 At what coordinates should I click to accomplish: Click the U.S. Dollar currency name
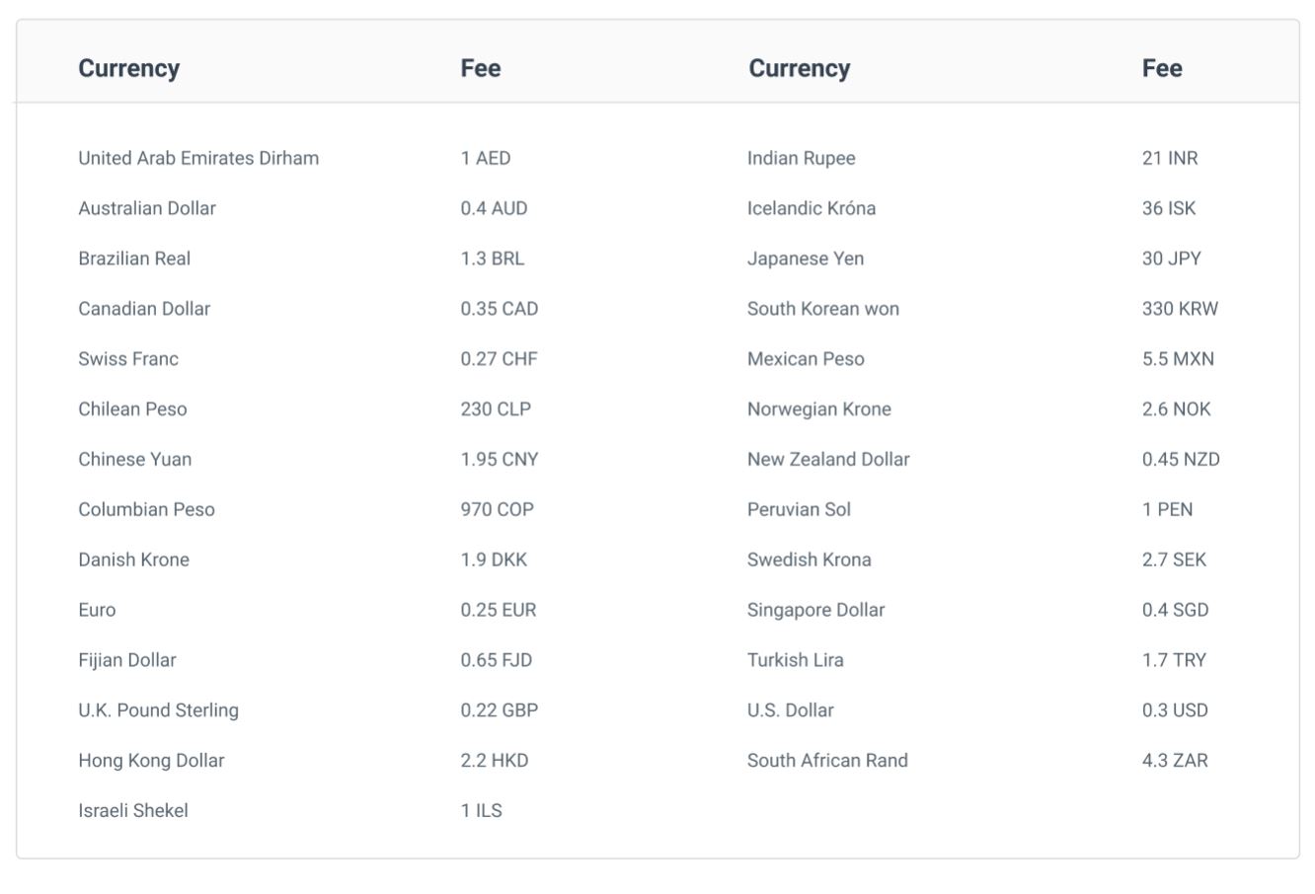click(x=791, y=710)
